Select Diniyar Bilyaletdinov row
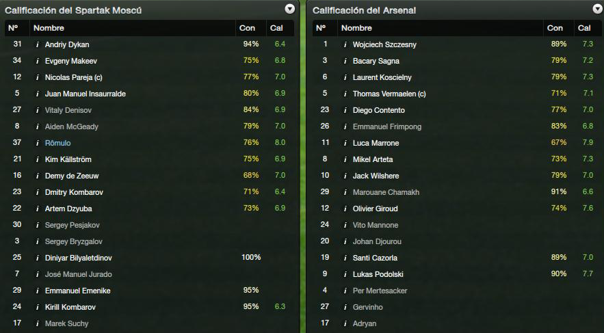Screen dimensions: 604x333 (x=149, y=258)
